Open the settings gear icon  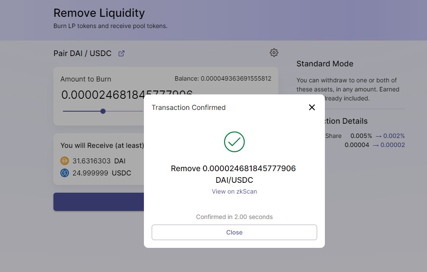[x=274, y=53]
